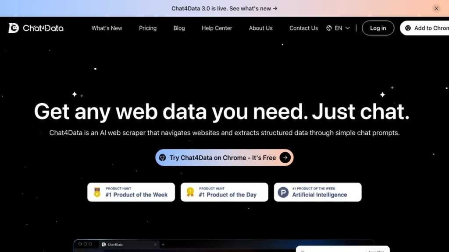Screen dimensions: 449x252
Task: Open the What's New page
Action: pyautogui.click(x=107, y=28)
